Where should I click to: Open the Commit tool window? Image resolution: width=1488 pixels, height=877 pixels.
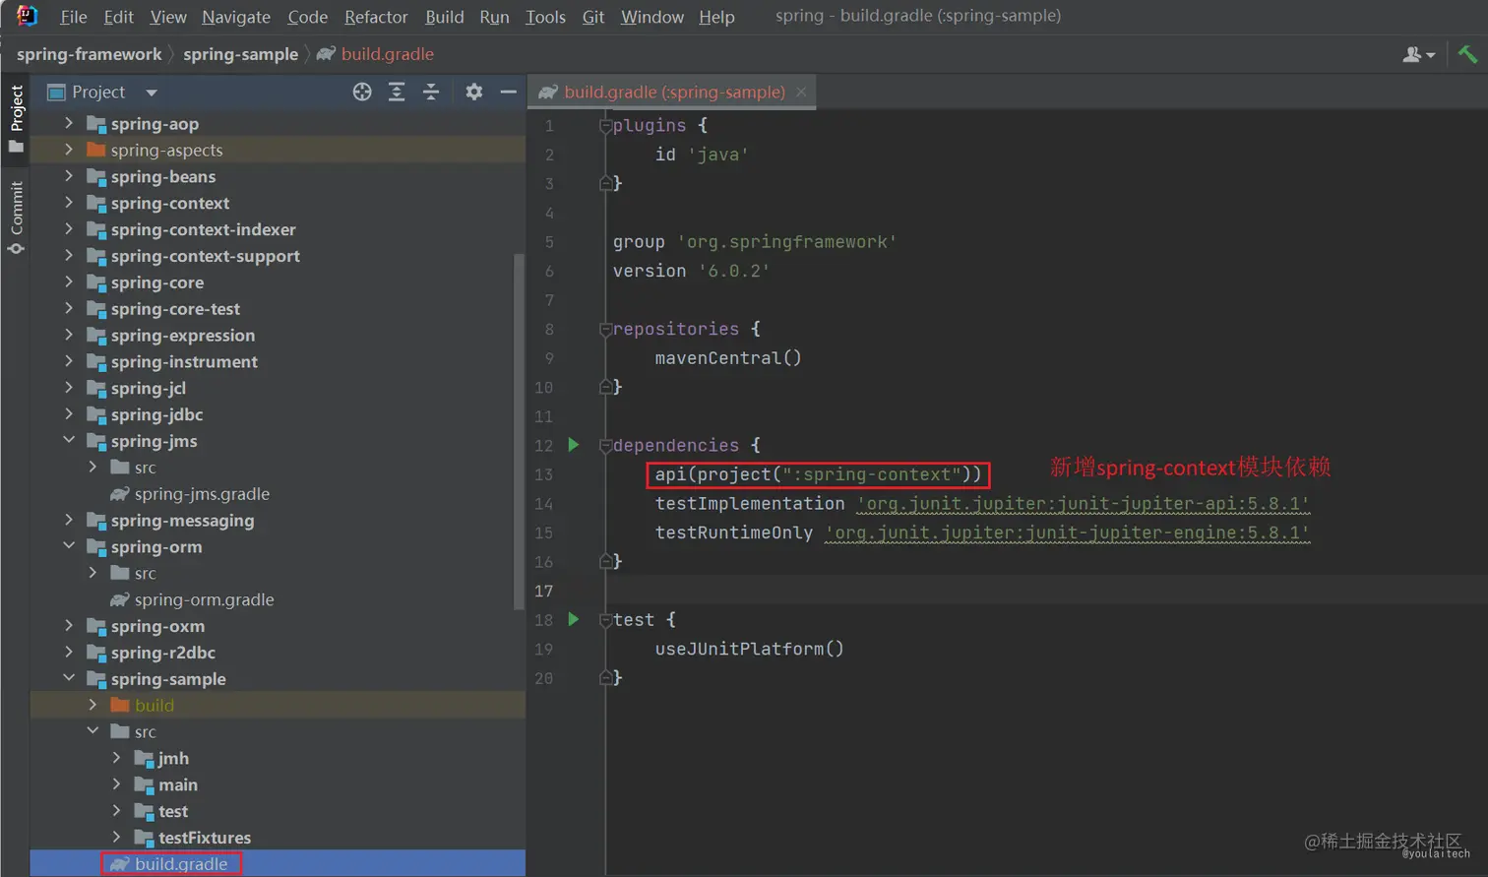16,218
